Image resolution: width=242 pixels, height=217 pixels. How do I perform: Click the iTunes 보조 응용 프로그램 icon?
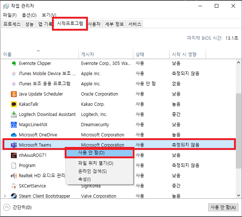14,84
